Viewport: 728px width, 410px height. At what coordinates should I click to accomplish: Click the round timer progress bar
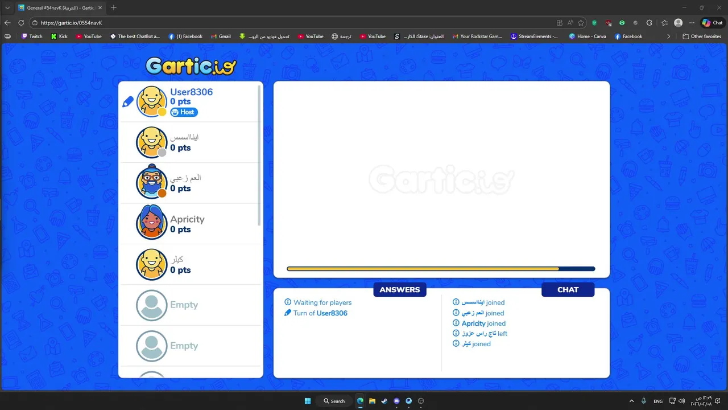coord(441,269)
